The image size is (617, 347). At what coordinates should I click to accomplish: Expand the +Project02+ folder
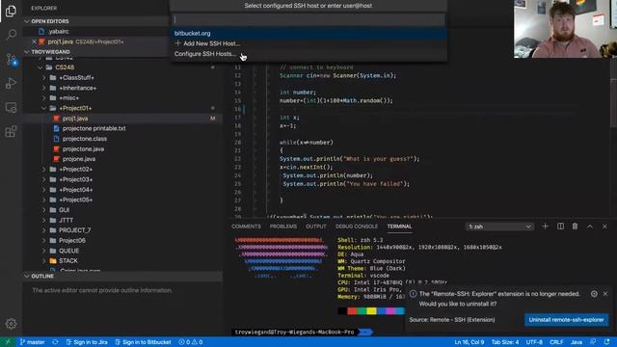tap(44, 170)
